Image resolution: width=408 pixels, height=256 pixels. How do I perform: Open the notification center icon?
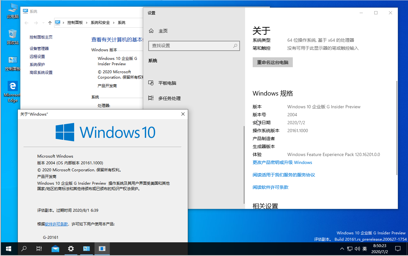coord(397,249)
